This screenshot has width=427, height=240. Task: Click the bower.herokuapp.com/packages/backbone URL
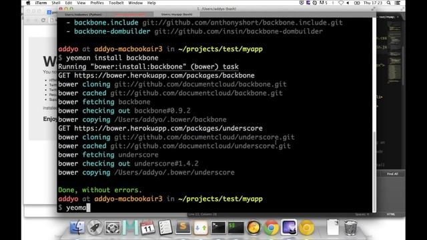(x=165, y=75)
